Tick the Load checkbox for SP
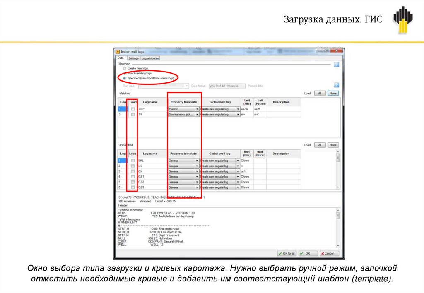The height and width of the screenshot is (293, 424). click(133, 114)
